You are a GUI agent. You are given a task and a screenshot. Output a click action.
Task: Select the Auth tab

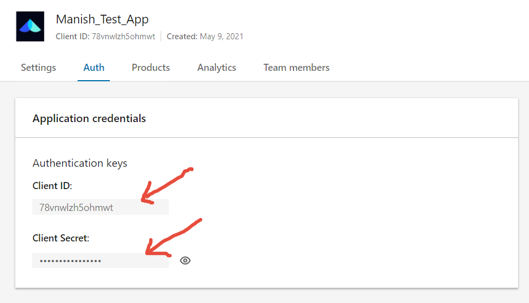[94, 68]
